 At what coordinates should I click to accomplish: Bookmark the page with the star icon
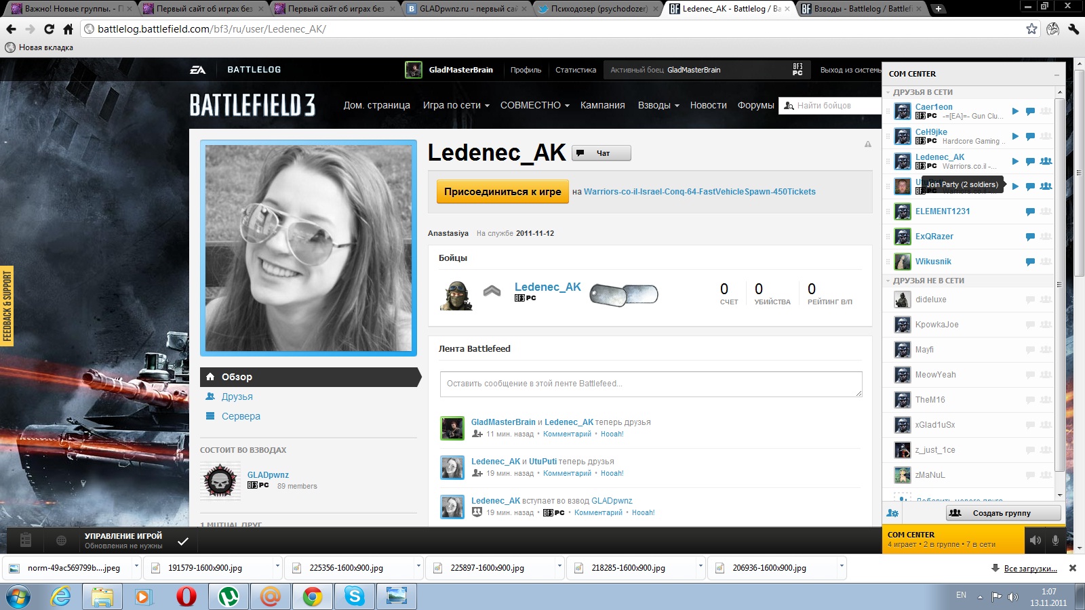coord(1031,28)
